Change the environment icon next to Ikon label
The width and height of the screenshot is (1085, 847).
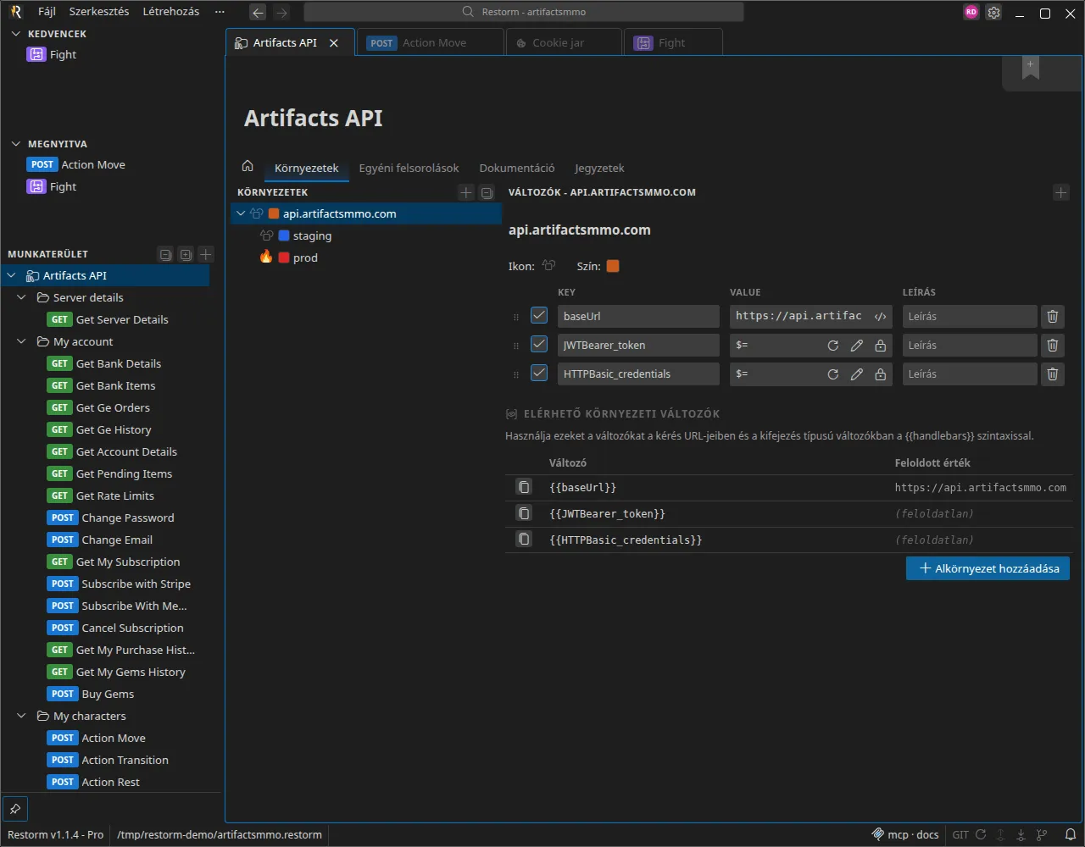coord(548,266)
